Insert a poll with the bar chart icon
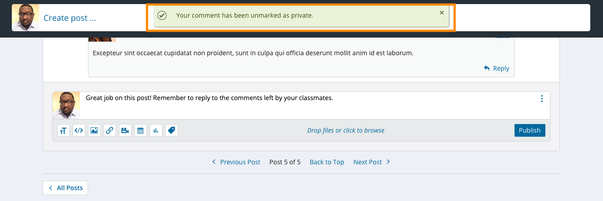Image resolution: width=603 pixels, height=201 pixels. [x=156, y=130]
